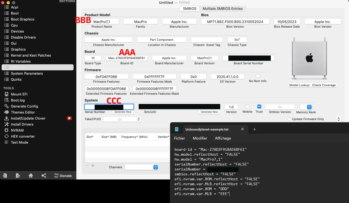Image resolution: width=349 pixels, height=203 pixels.
Task: Click the Product Name field showing MacPro7,1
Action: (x=102, y=22)
